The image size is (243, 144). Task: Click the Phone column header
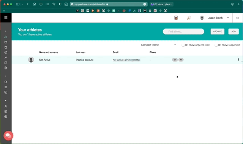153,52
